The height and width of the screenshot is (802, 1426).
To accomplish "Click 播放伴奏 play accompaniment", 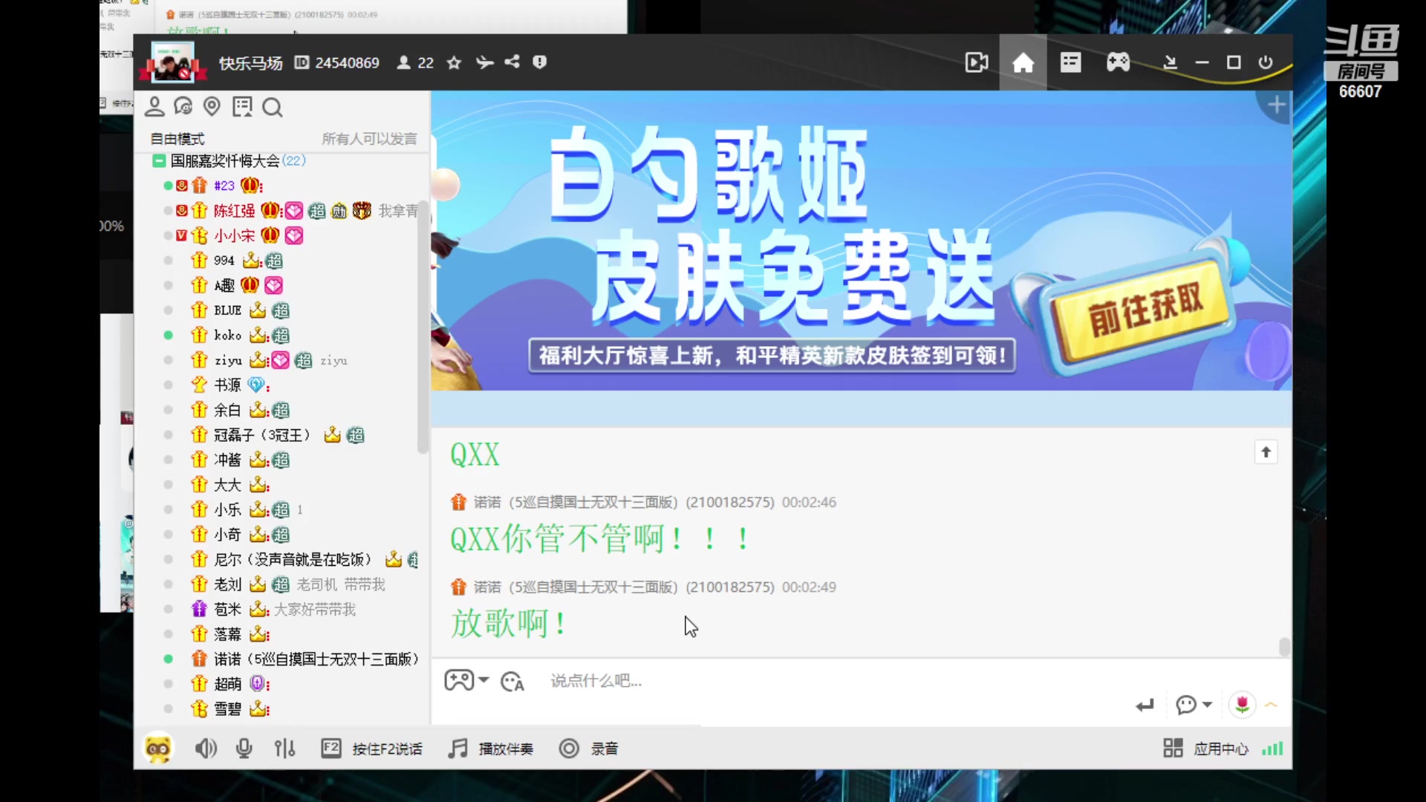I will click(x=491, y=749).
